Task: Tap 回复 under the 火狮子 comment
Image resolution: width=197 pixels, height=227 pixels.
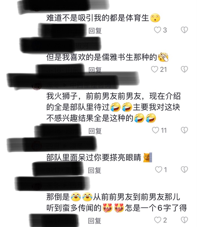Action: 95,131
